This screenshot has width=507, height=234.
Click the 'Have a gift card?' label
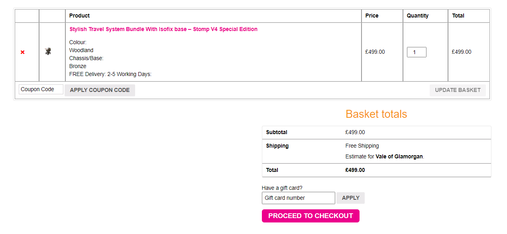282,188
